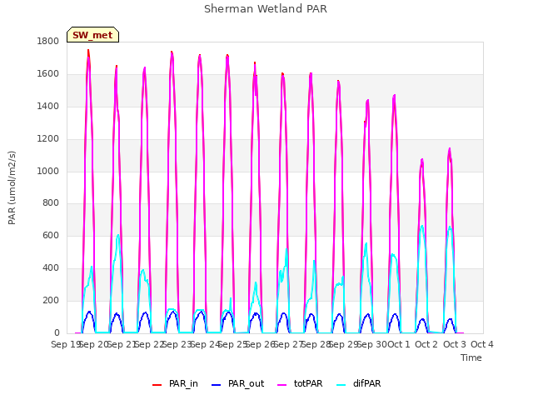533x400 pixels.
Task: Select the PAR_out legend label
Action: click(247, 384)
